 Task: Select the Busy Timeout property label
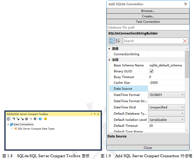tap(124, 77)
